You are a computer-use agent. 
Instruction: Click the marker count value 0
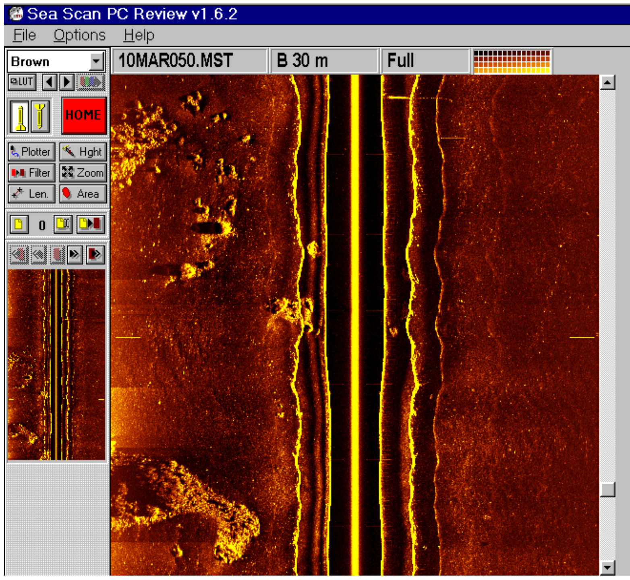point(42,225)
